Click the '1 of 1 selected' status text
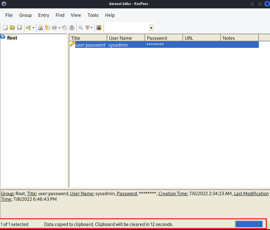The width and height of the screenshot is (270, 230). (15, 224)
